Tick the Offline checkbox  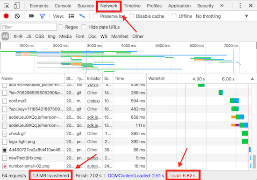click(x=174, y=16)
